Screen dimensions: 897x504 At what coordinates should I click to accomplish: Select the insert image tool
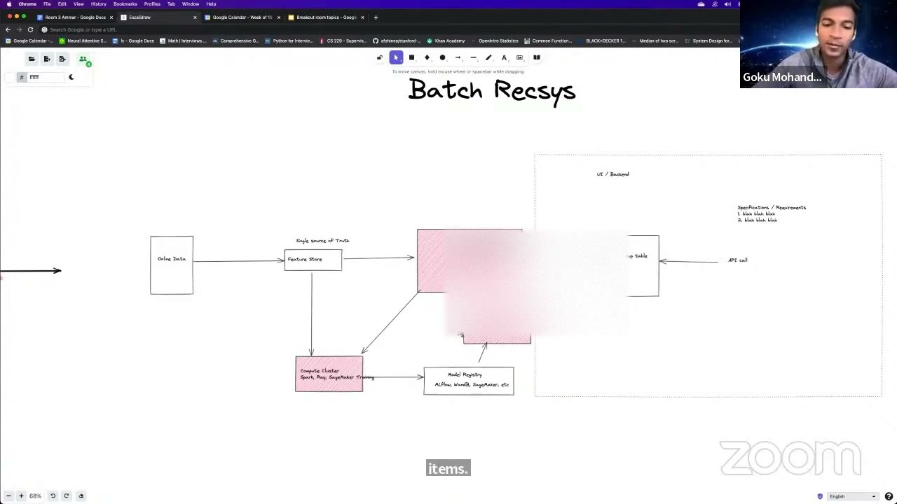click(519, 57)
